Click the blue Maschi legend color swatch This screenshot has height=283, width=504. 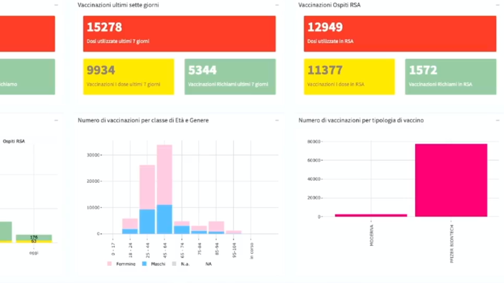tap(144, 264)
